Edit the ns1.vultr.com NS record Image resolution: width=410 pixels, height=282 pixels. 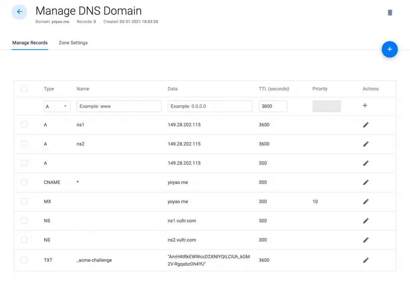366,221
